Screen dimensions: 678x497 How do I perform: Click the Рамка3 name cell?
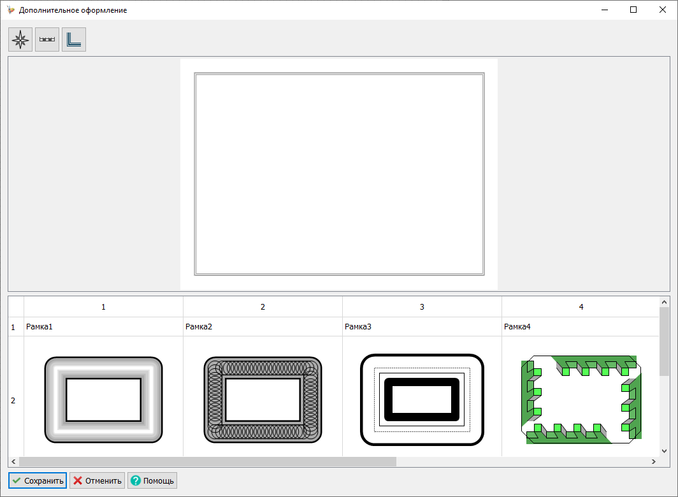422,327
